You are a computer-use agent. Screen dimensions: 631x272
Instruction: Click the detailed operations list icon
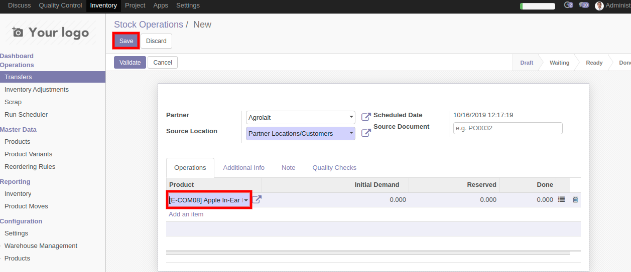pos(561,199)
